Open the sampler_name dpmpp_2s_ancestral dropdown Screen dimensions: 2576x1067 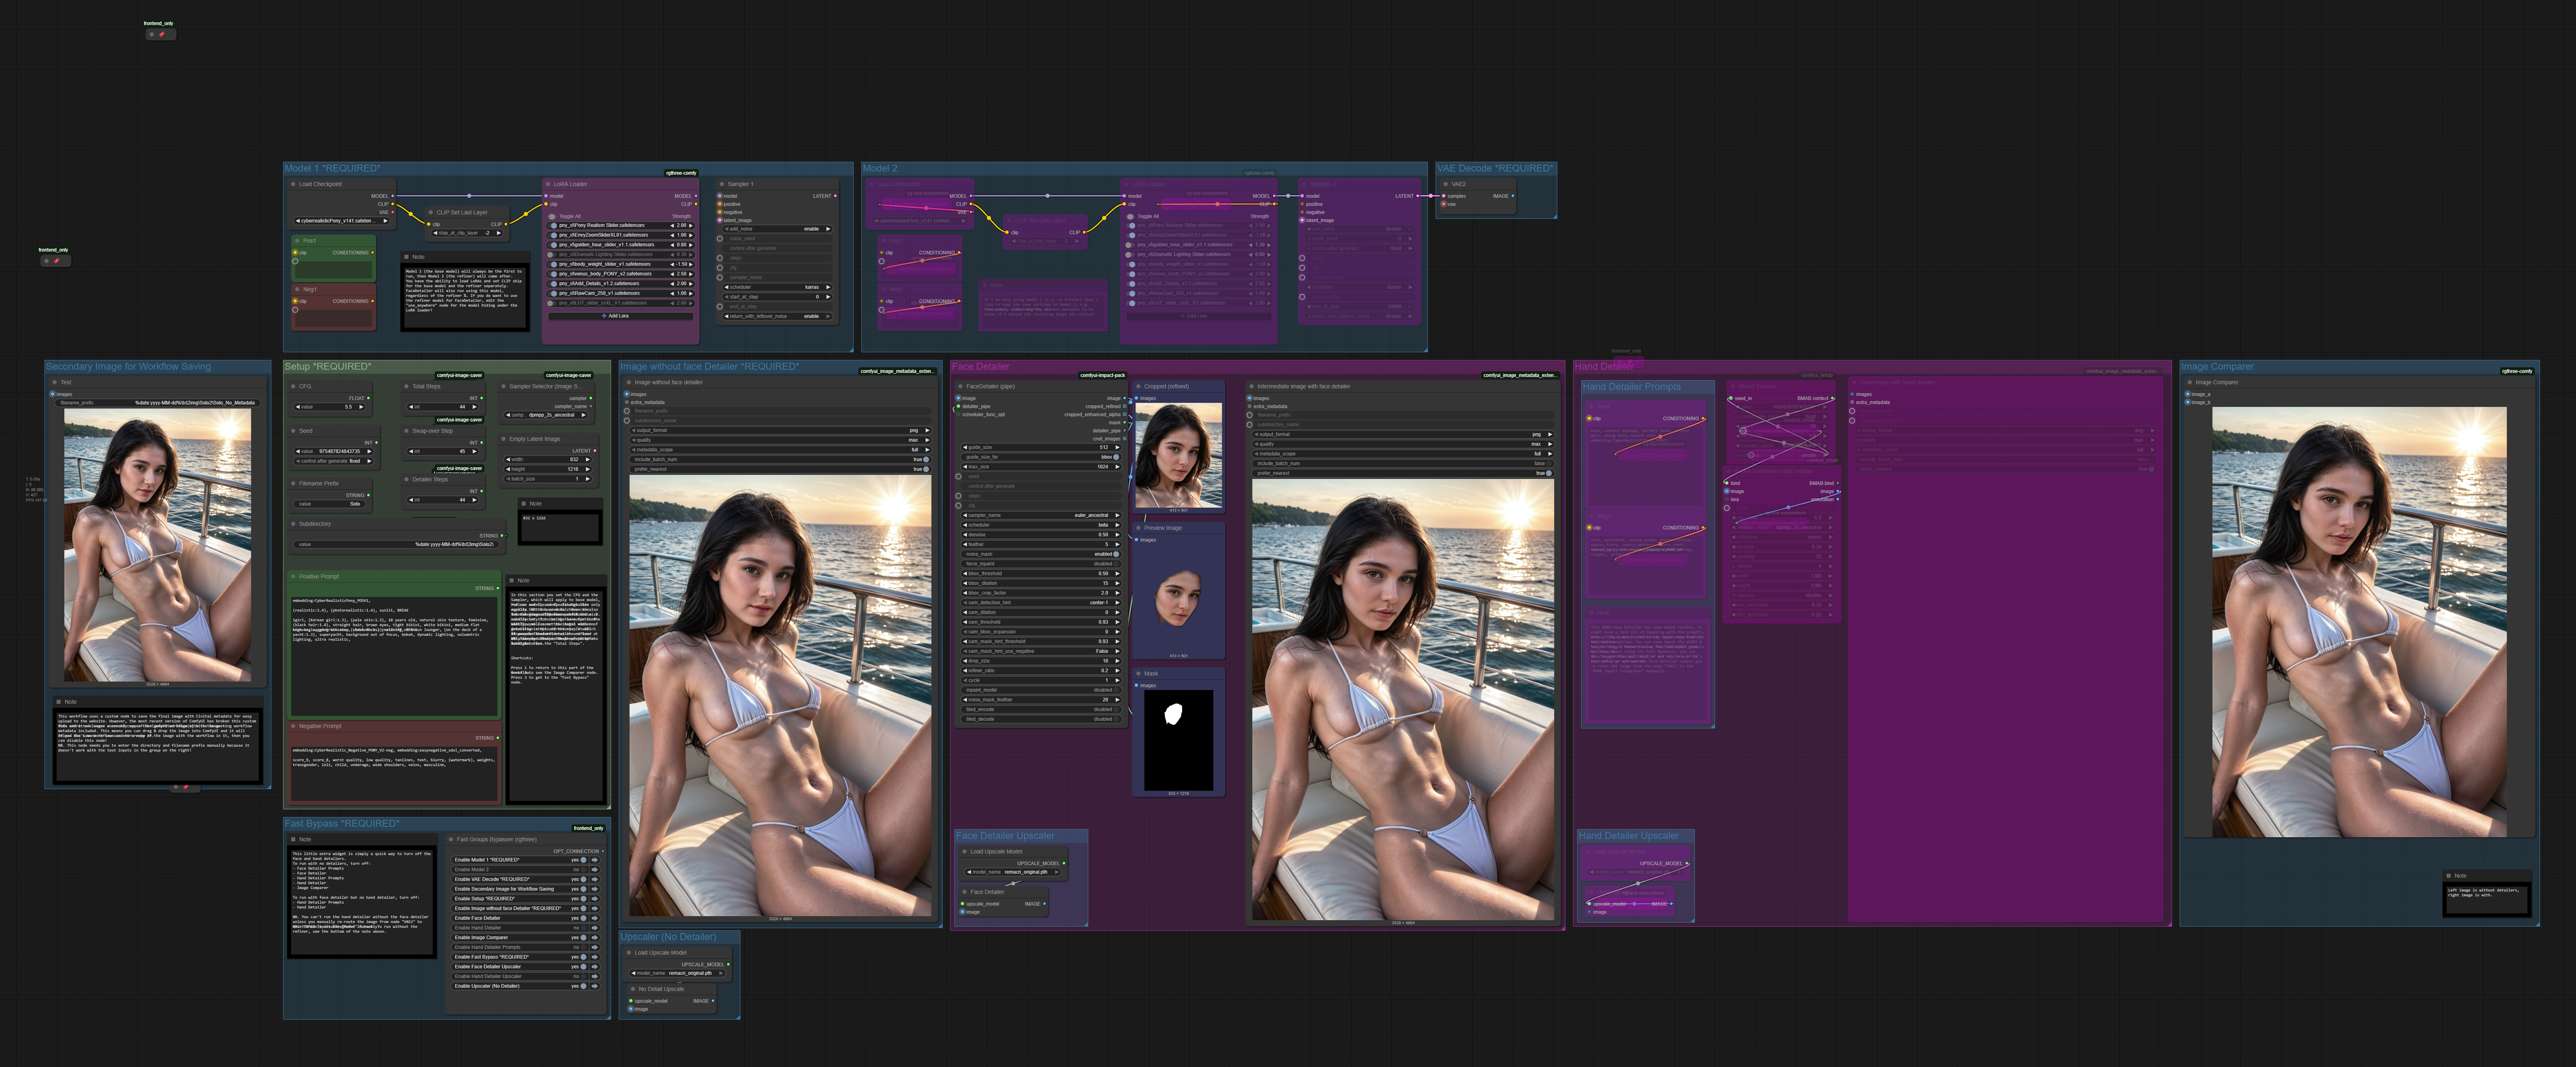[x=551, y=415]
